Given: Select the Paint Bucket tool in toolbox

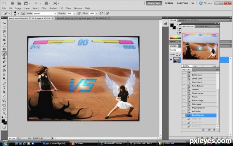Looking at the screenshot, I should [4, 70].
